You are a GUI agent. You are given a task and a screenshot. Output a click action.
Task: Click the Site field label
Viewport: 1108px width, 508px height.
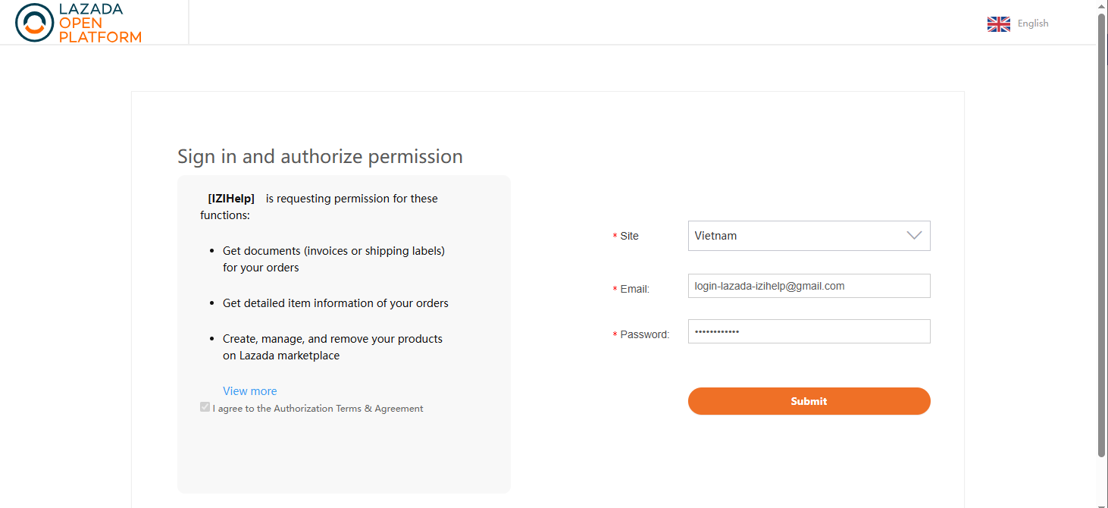click(x=629, y=237)
